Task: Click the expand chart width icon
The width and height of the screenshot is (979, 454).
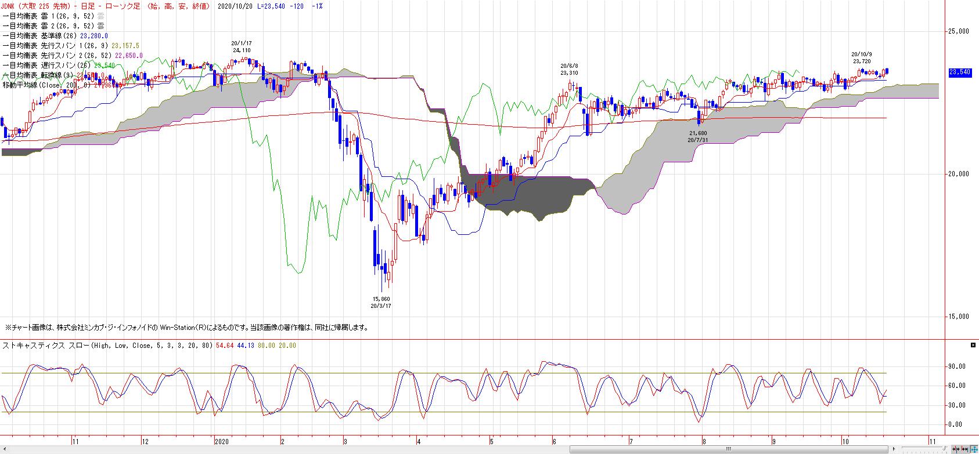Action: point(964,449)
